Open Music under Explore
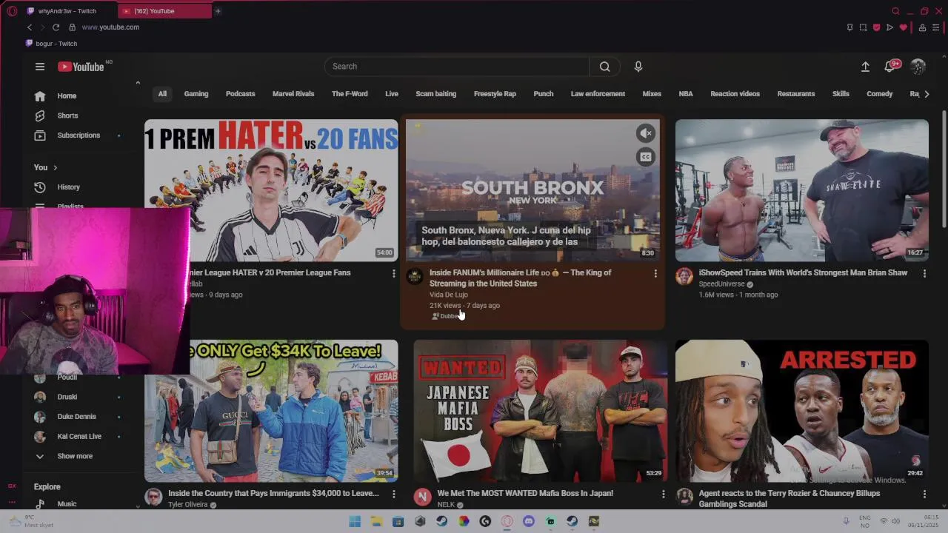This screenshot has height=533, width=948. pos(67,504)
